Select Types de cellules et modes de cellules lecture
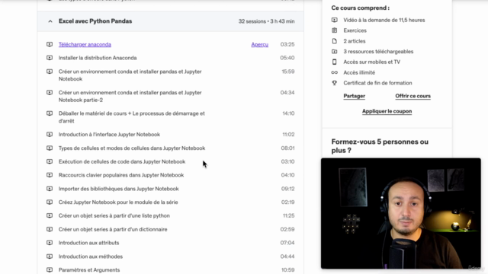Image resolution: width=488 pixels, height=274 pixels. coord(132,148)
